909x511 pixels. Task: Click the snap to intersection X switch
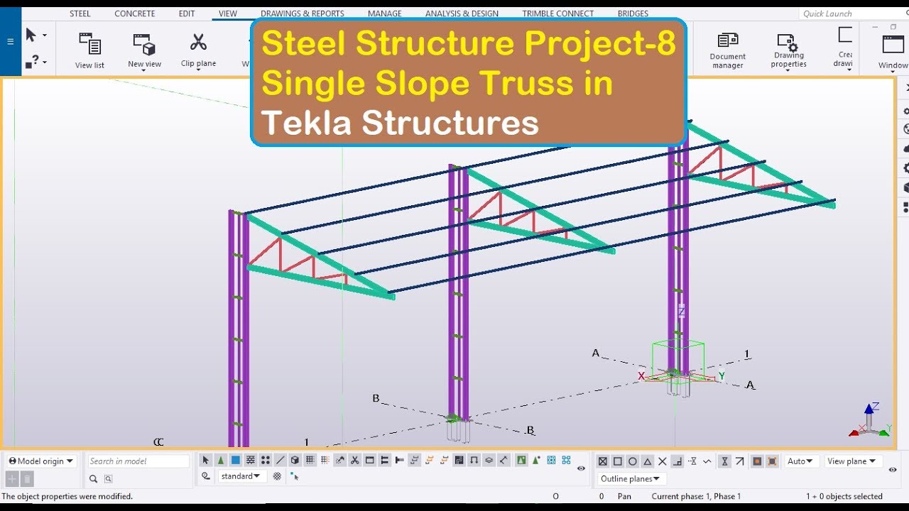(x=663, y=461)
